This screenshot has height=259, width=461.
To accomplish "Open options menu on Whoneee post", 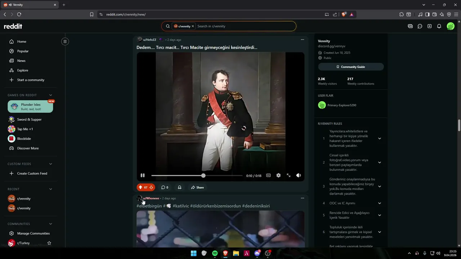I will tap(303, 198).
